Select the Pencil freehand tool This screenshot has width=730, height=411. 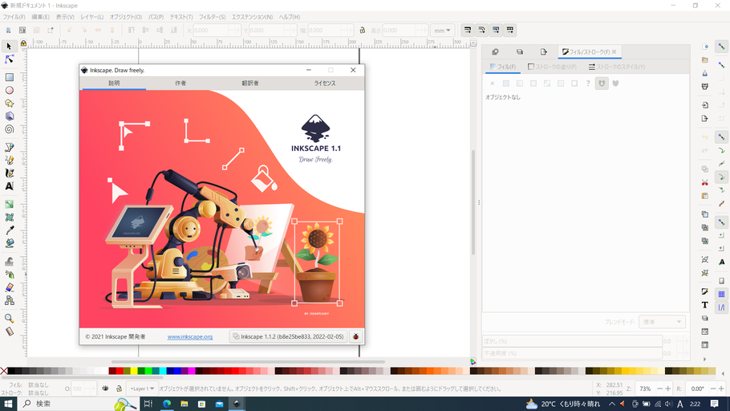(x=9, y=161)
